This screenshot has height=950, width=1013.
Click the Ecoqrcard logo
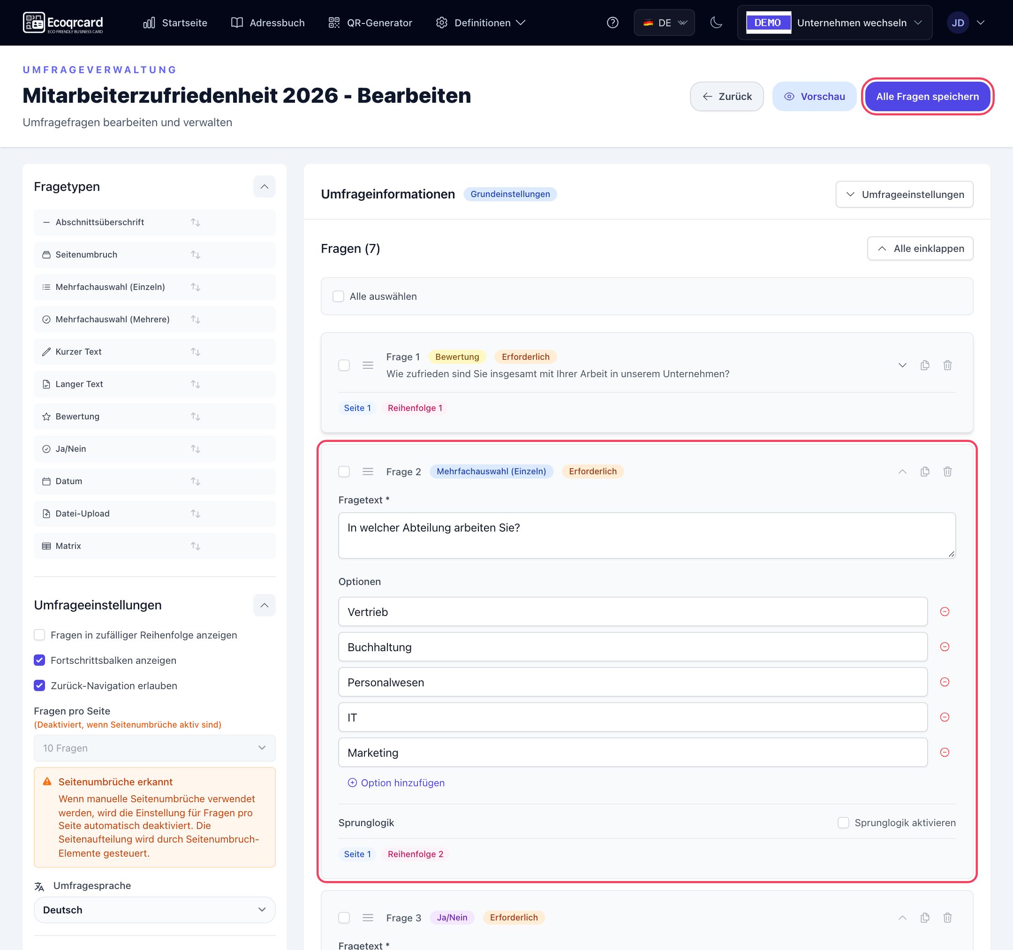coord(63,23)
